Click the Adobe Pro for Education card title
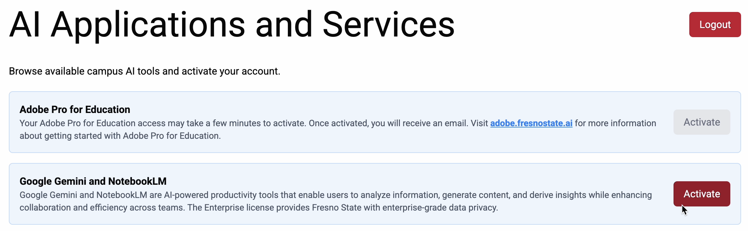This screenshot has width=748, height=231. pyautogui.click(x=74, y=109)
